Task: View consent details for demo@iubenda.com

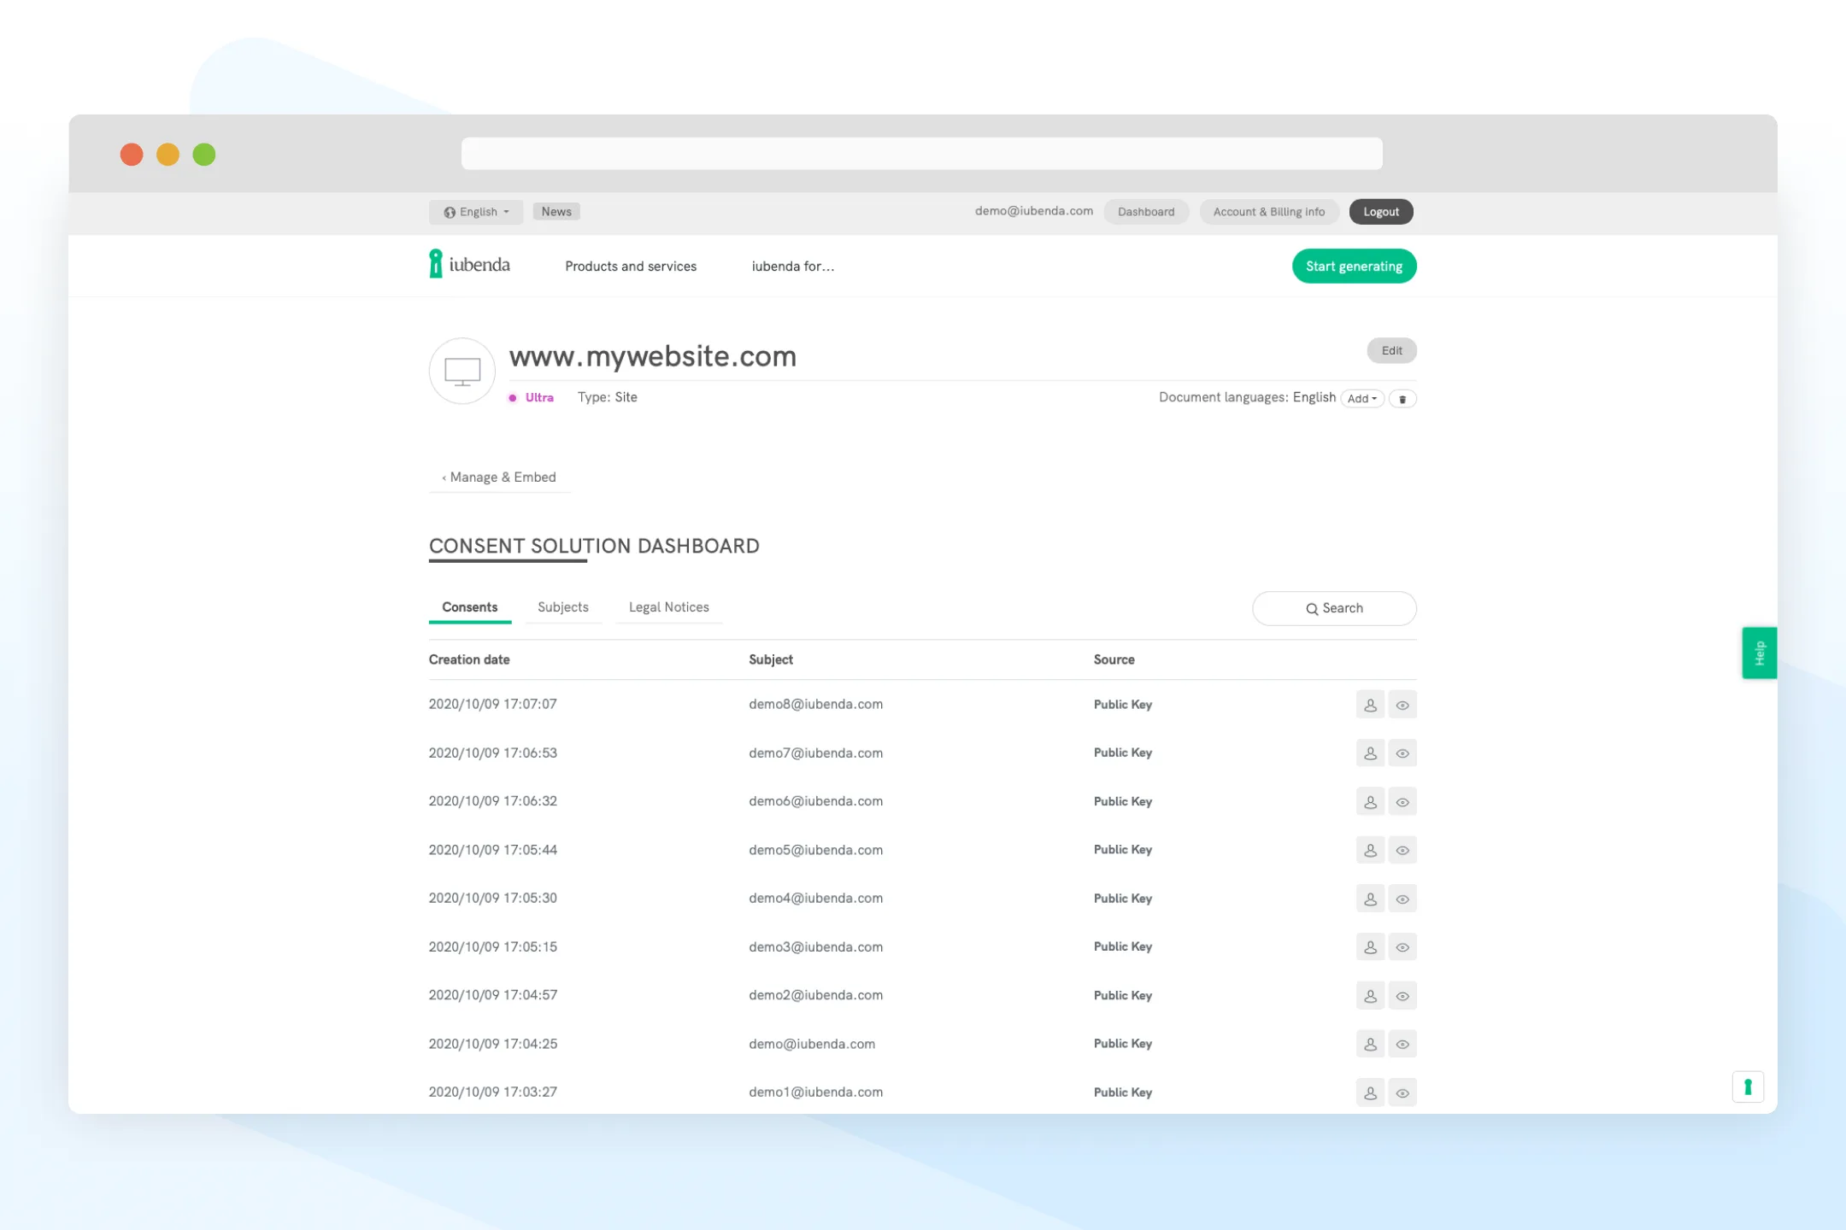Action: click(1402, 1044)
